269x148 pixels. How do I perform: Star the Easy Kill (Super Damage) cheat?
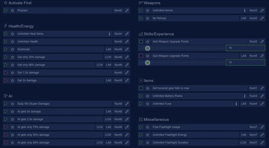12,104
